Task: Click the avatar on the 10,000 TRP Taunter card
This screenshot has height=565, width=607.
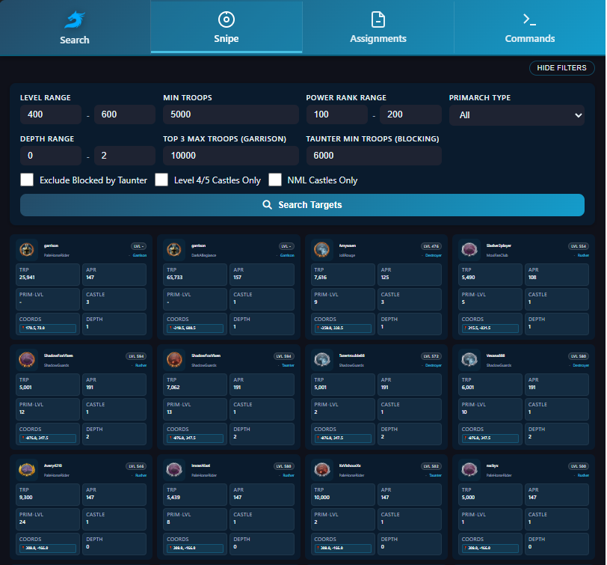Action: 322,469
